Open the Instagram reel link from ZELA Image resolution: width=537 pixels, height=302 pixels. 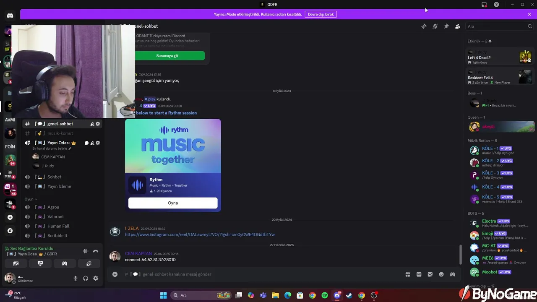[x=200, y=234]
